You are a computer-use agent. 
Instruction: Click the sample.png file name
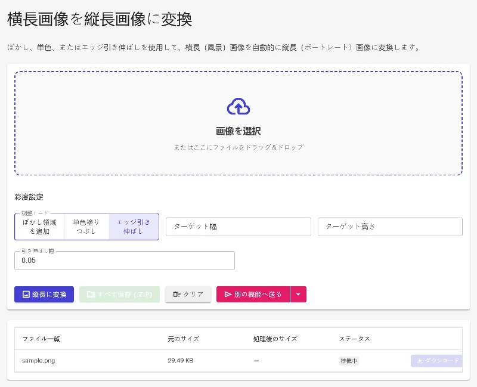(x=39, y=361)
